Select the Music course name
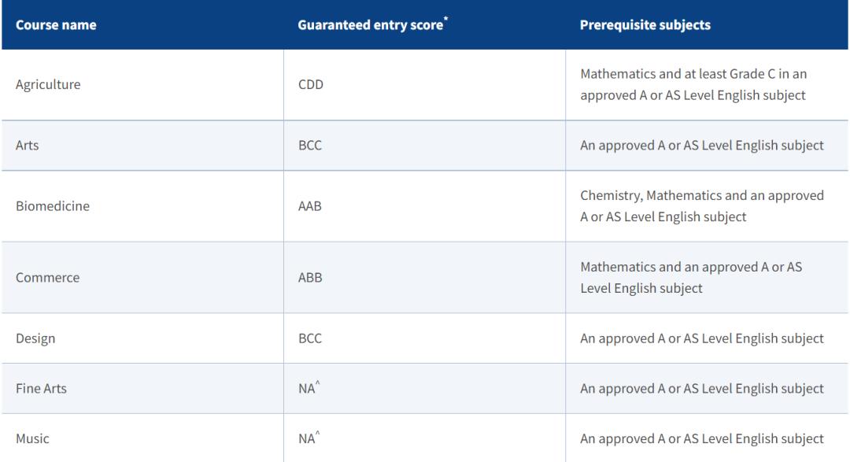850x462 pixels. coord(32,438)
